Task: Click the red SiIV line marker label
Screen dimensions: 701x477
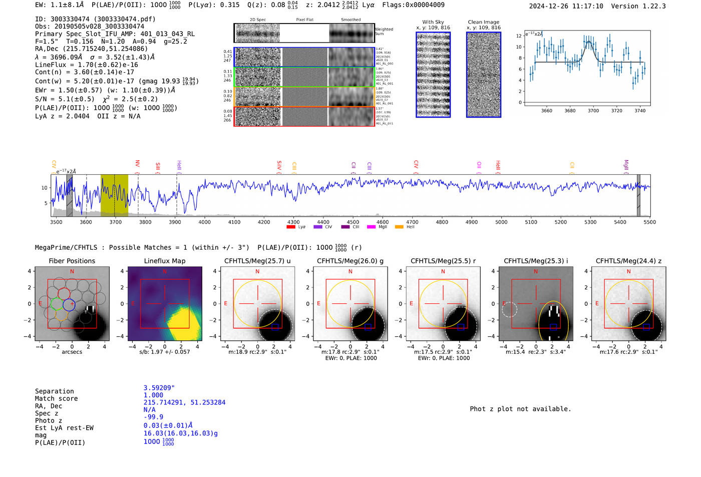Action: coord(279,166)
